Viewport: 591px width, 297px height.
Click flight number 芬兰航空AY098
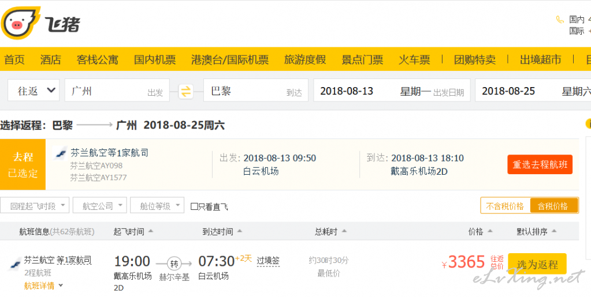(x=96, y=166)
